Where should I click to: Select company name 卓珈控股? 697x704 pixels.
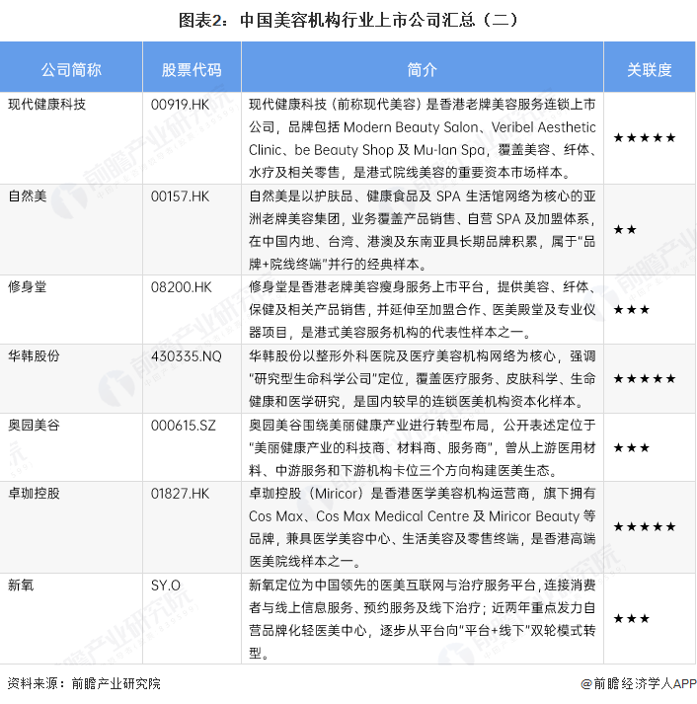[x=34, y=494]
